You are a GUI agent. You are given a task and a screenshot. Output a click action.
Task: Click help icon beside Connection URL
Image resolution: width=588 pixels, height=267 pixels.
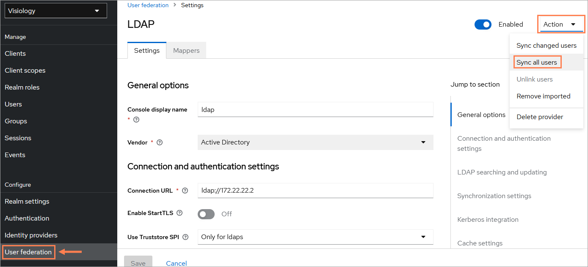[x=185, y=191]
